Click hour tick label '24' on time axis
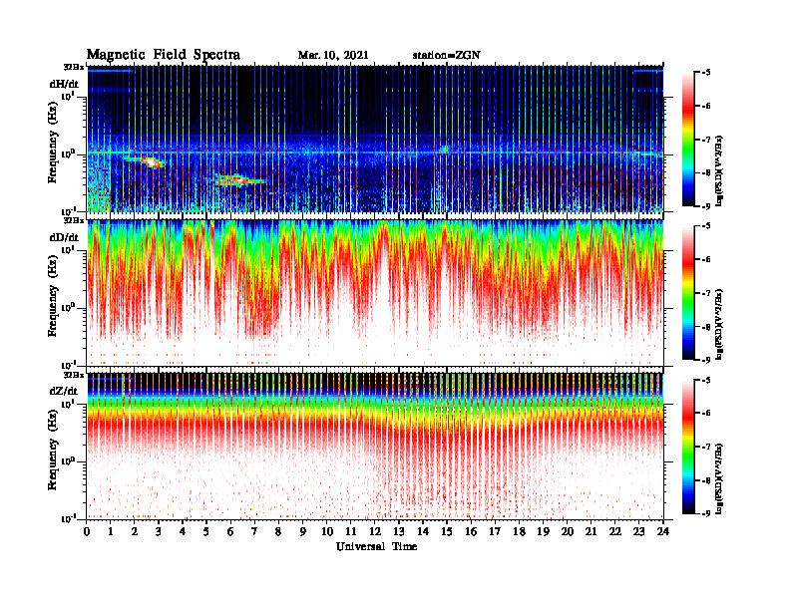Viewport: 790px width, 610px height. pos(663,531)
